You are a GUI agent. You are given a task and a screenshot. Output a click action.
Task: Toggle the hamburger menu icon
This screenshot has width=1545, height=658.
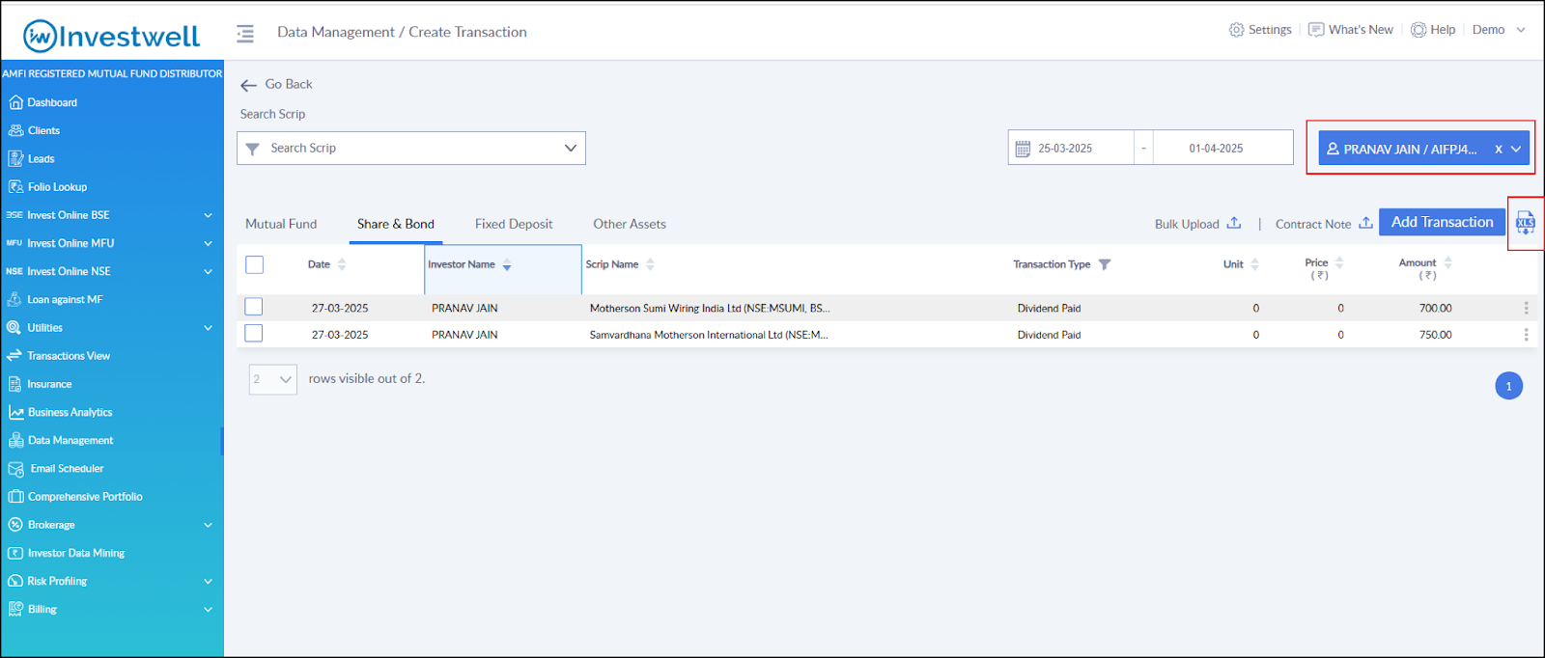point(245,34)
